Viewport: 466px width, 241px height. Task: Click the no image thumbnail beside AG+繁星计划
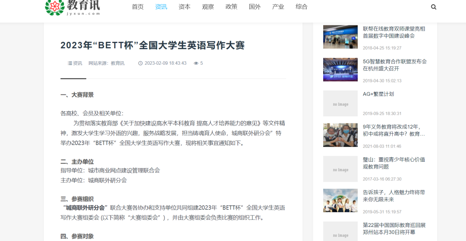click(340, 103)
